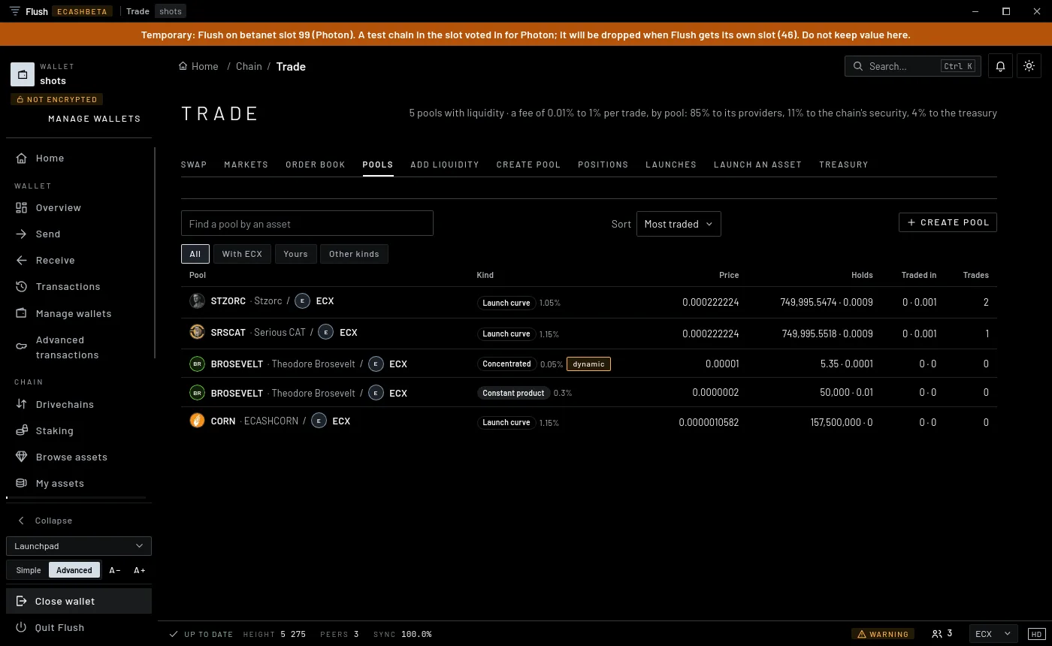The image size is (1052, 646).
Task: Quit Flush application
Action: pyautogui.click(x=79, y=627)
